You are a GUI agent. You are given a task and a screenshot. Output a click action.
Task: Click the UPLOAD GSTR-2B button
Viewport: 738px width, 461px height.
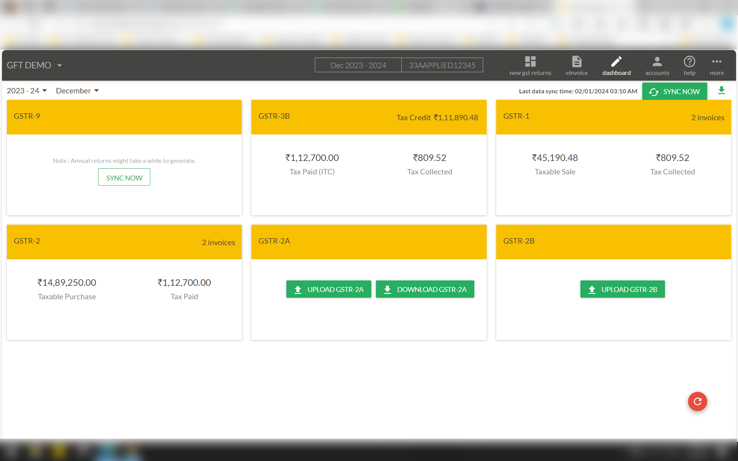point(622,289)
